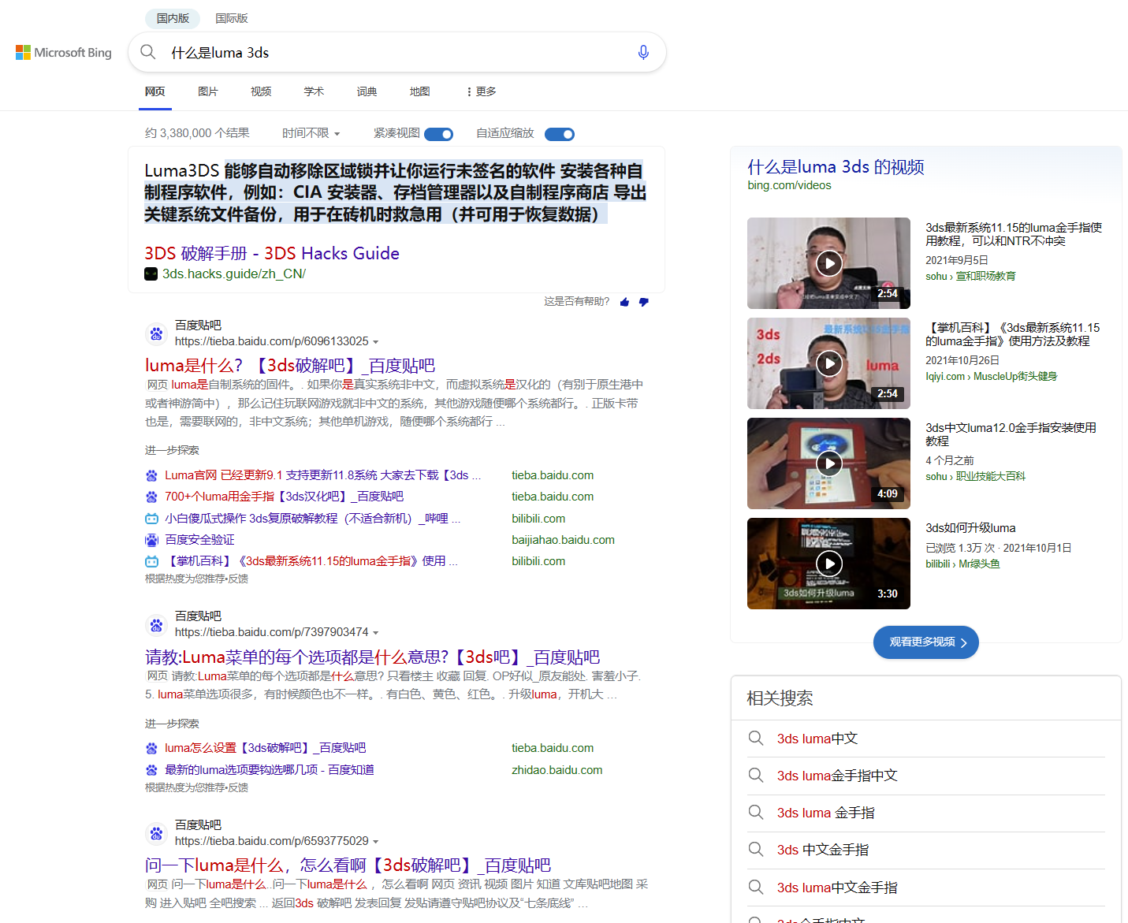1128x923 pixels.
Task: Expand dropdown next to tieba.baidu.com/p/6593775029
Action: (376, 842)
